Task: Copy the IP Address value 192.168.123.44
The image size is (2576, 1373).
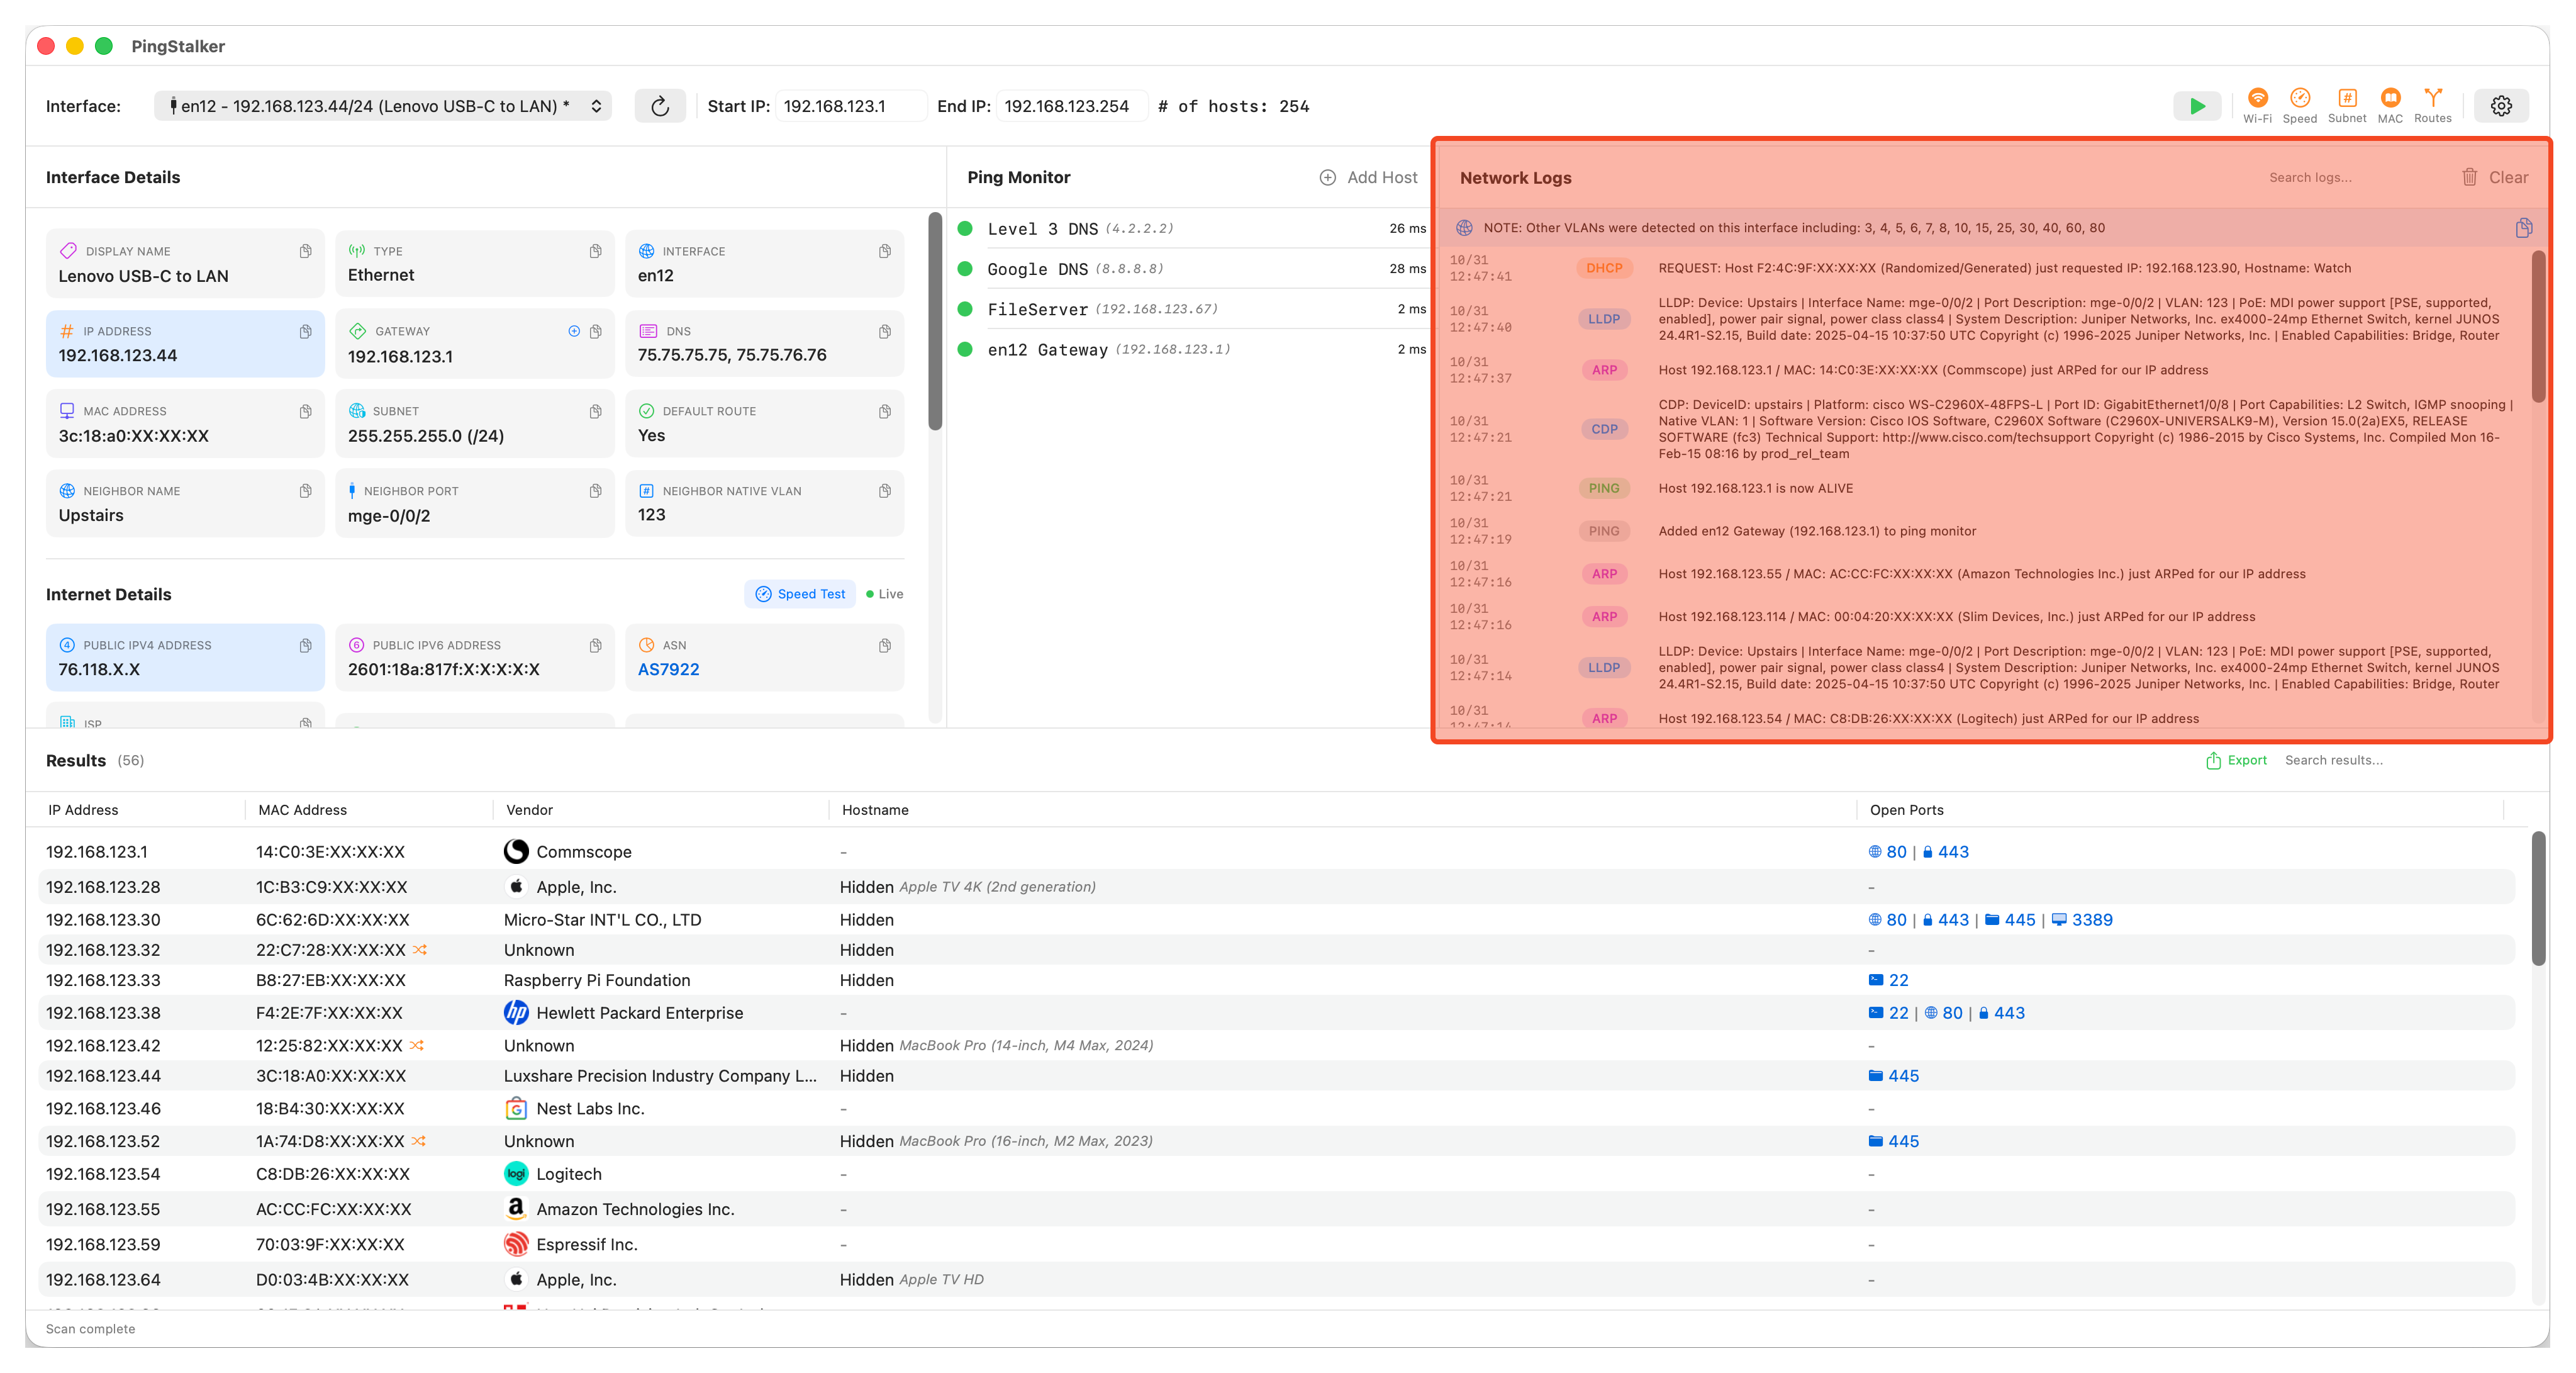Action: [305, 331]
